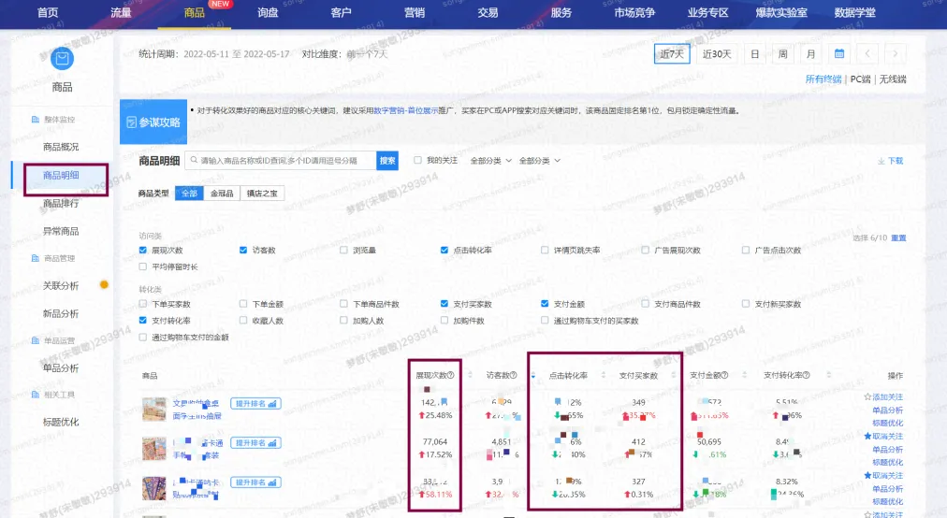The height and width of the screenshot is (518, 947).
Task: Go to next period with right arrow
Action: [x=896, y=54]
